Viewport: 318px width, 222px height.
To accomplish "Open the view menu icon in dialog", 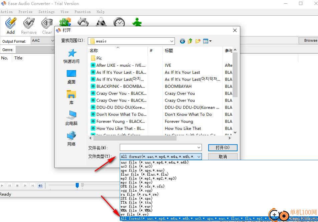I will (207, 41).
